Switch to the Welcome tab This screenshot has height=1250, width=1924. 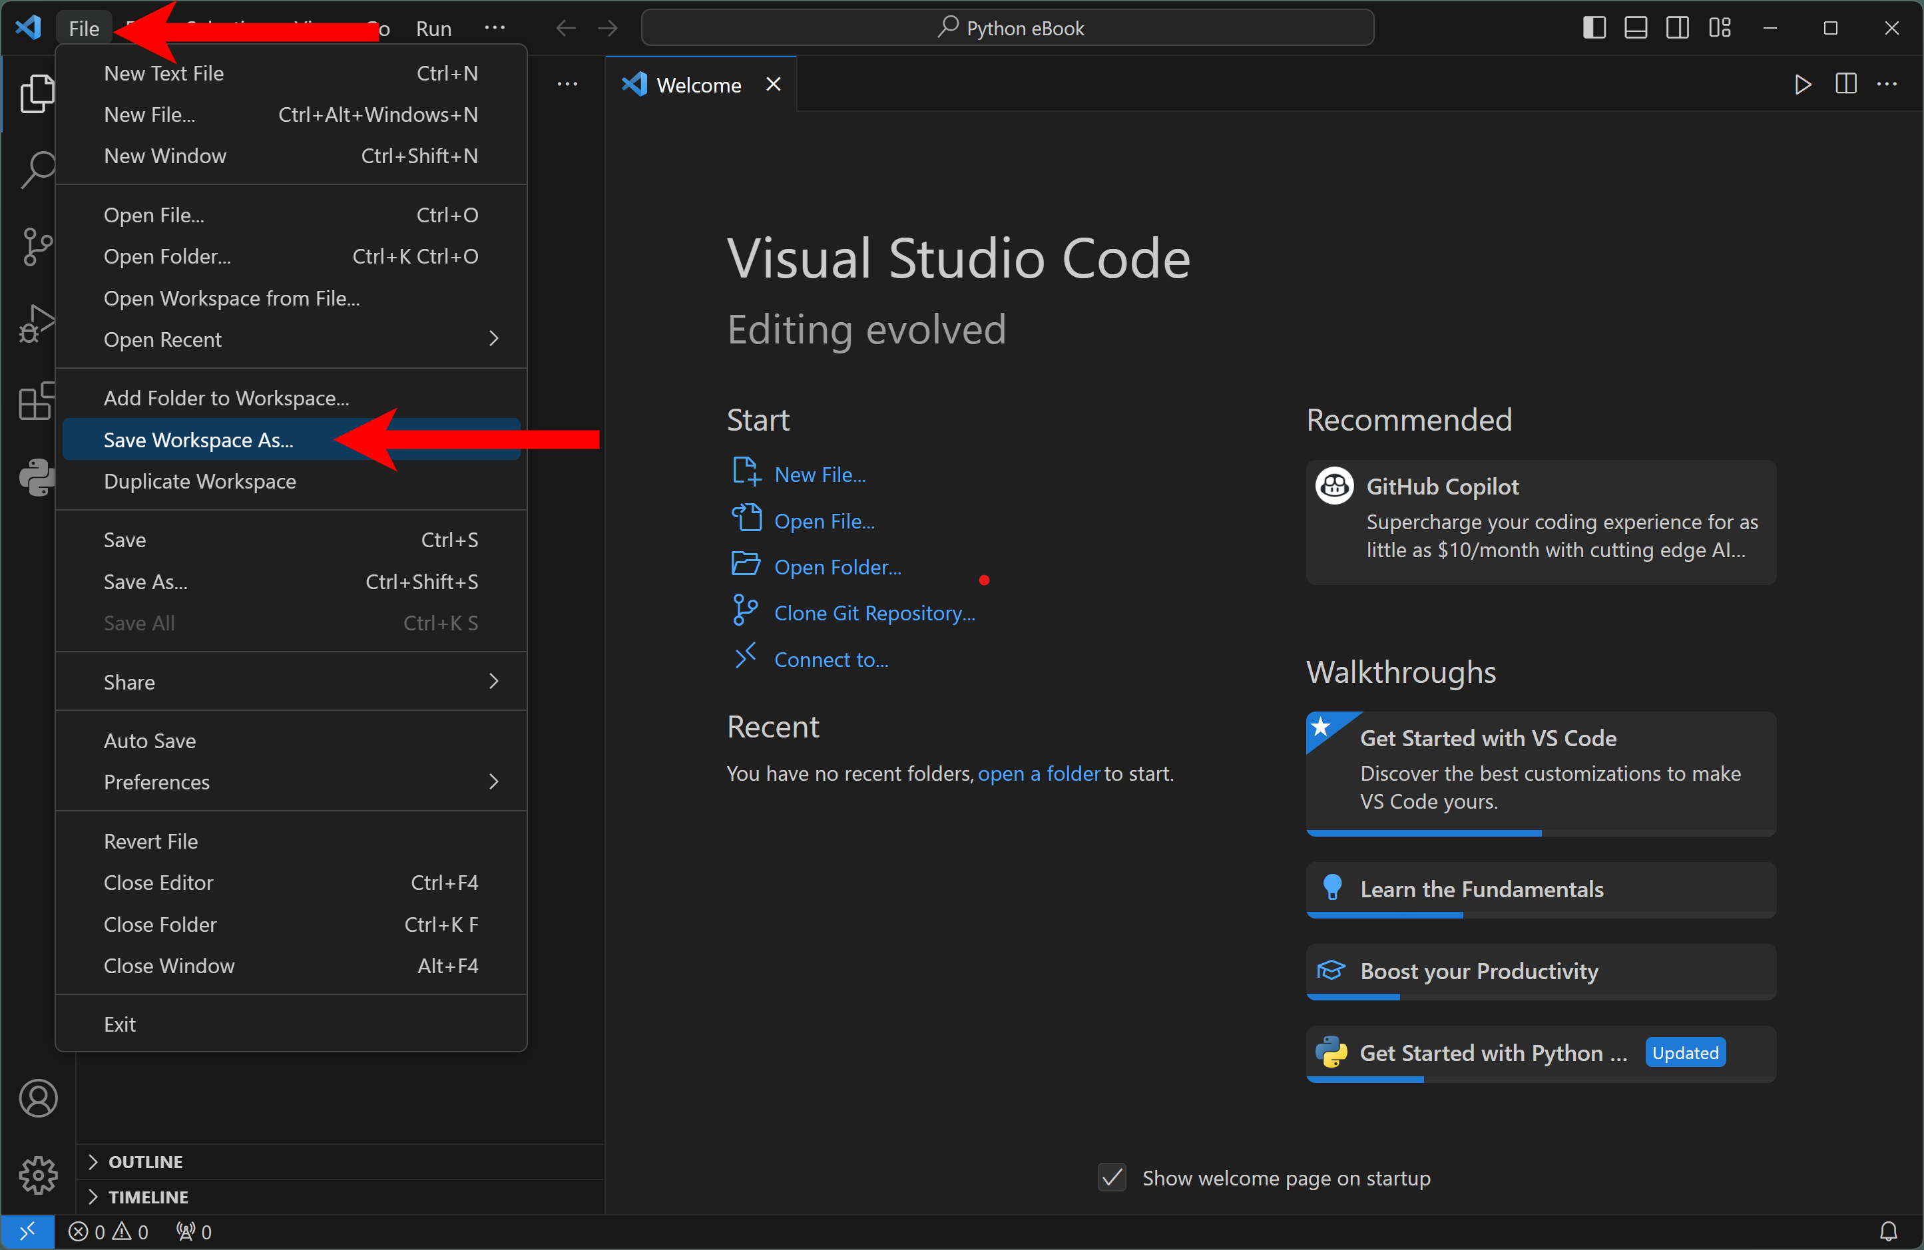pyautogui.click(x=701, y=84)
